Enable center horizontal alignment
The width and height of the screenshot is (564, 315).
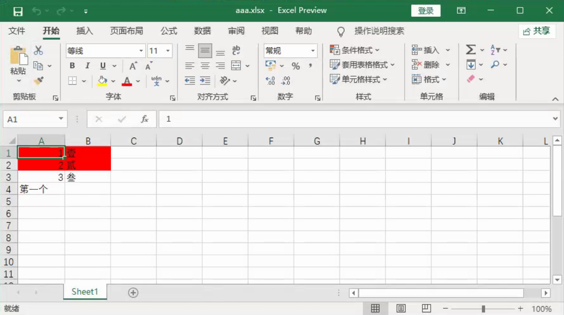(205, 66)
